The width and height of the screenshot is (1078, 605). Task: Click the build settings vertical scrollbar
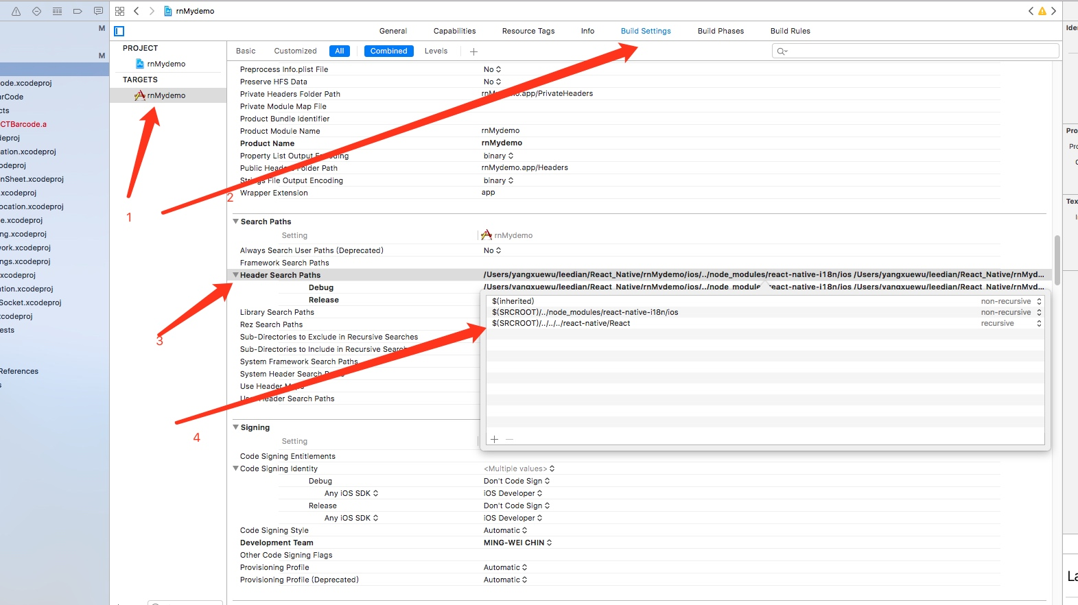(x=1057, y=260)
